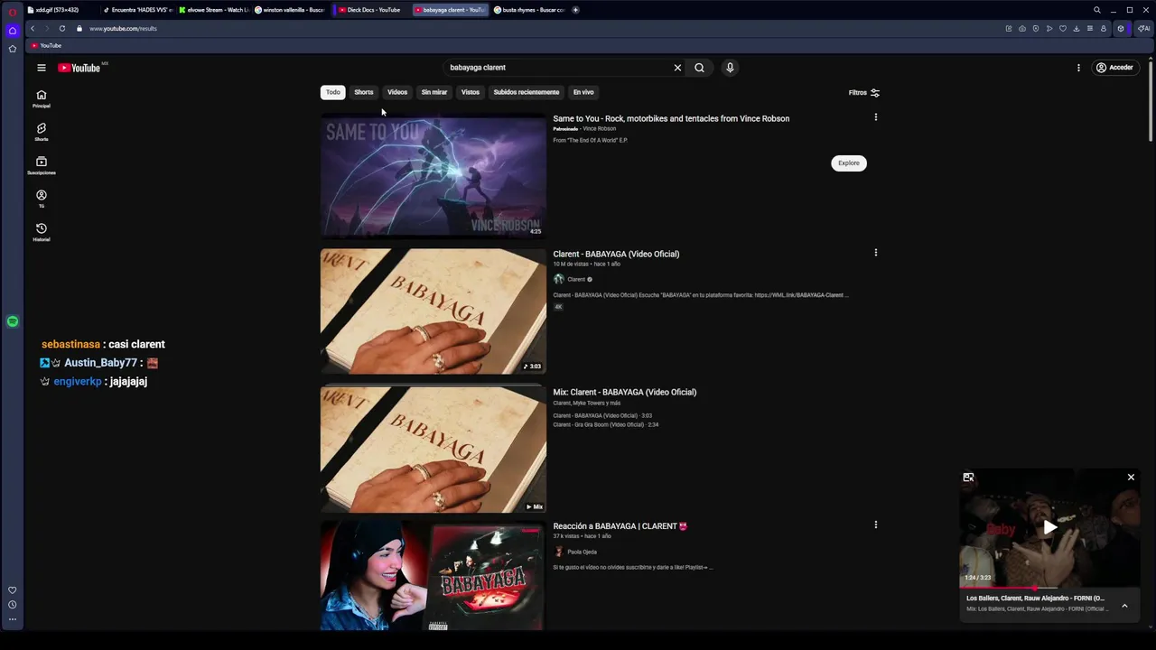Image resolution: width=1156 pixels, height=650 pixels.
Task: Open browser downloads icon in toolbar
Action: (1076, 28)
